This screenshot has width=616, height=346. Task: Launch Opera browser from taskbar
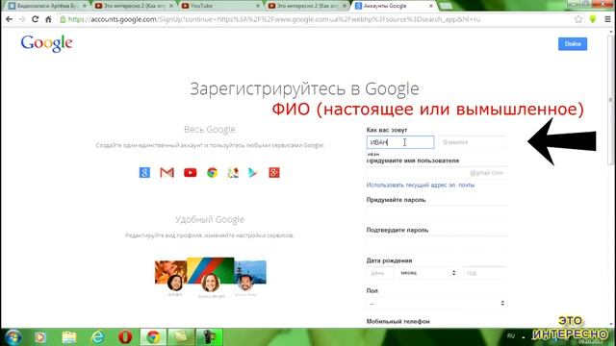(x=125, y=337)
